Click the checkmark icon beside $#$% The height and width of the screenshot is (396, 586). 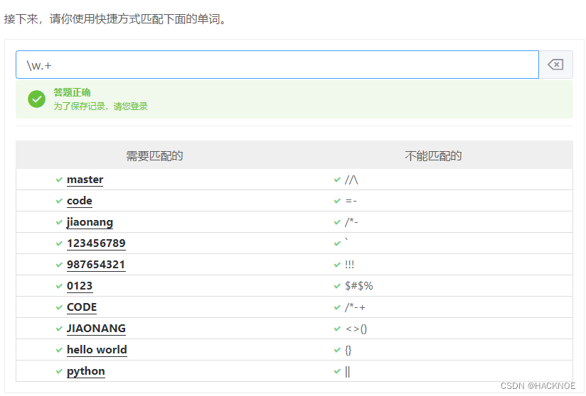pos(337,286)
